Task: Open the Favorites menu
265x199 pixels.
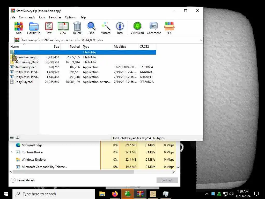Action: click(x=55, y=17)
